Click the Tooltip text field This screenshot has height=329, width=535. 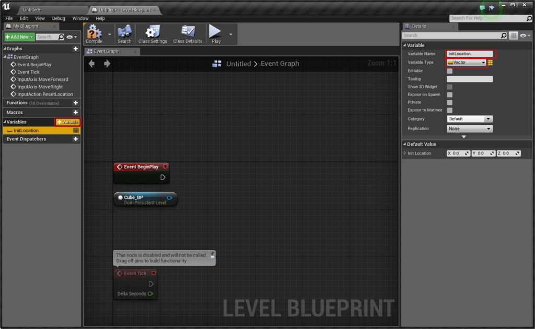(x=470, y=79)
